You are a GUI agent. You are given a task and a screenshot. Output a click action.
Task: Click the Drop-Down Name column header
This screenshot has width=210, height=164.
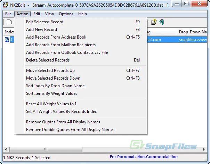tap(193, 32)
